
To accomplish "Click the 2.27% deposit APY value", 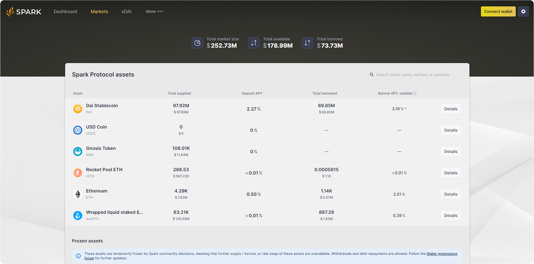I will click(x=253, y=109).
